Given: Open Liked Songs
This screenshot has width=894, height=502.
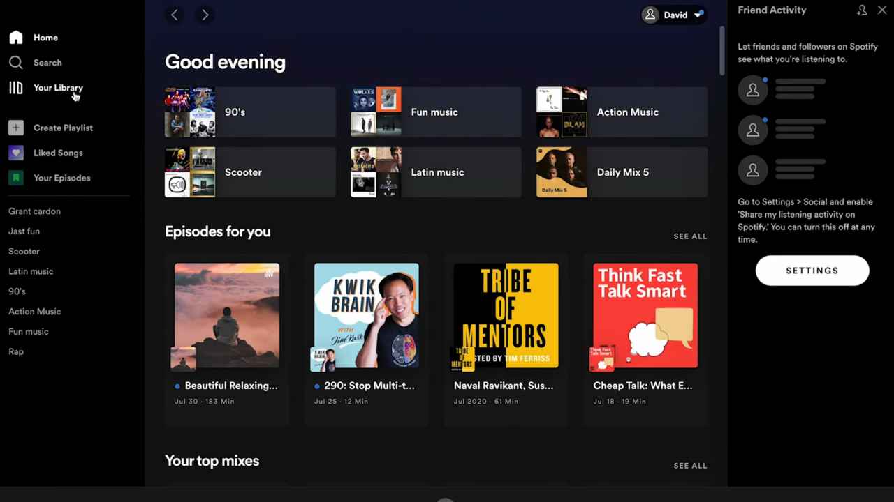Looking at the screenshot, I should click(x=58, y=153).
